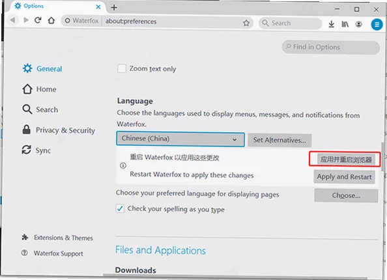This screenshot has height=280, width=387.
Task: Open Waterfox Support link
Action: 52,253
